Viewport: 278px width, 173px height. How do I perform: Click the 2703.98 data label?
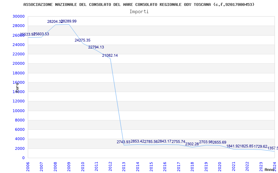tap(206, 142)
